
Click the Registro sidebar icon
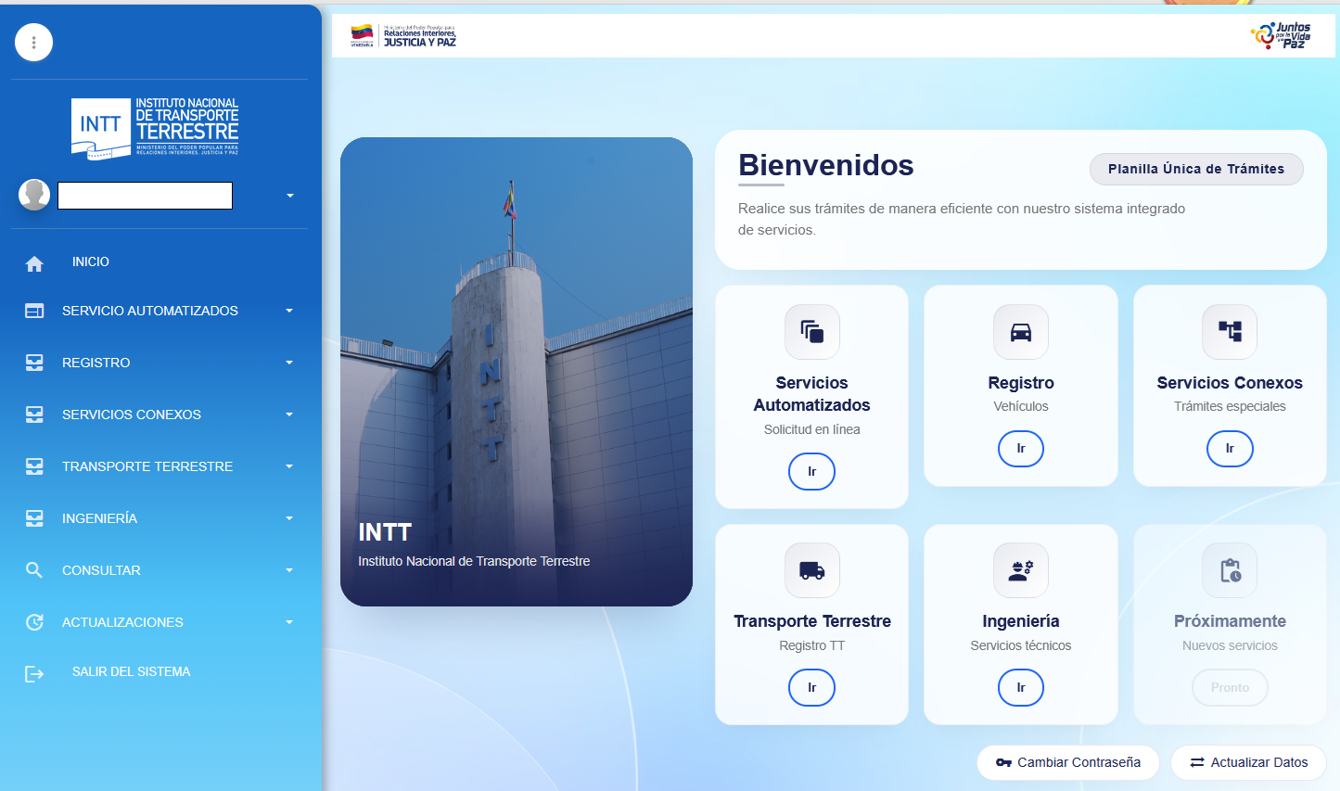34,363
